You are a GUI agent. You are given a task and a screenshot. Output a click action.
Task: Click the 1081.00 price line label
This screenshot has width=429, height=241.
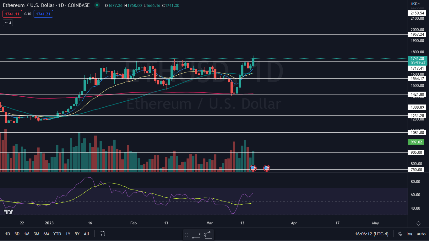click(x=417, y=133)
